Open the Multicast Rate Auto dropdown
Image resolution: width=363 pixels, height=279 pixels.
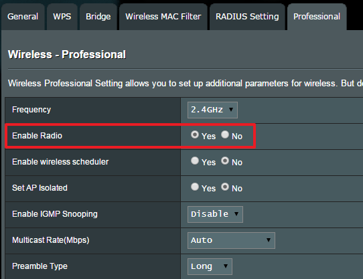click(x=231, y=240)
